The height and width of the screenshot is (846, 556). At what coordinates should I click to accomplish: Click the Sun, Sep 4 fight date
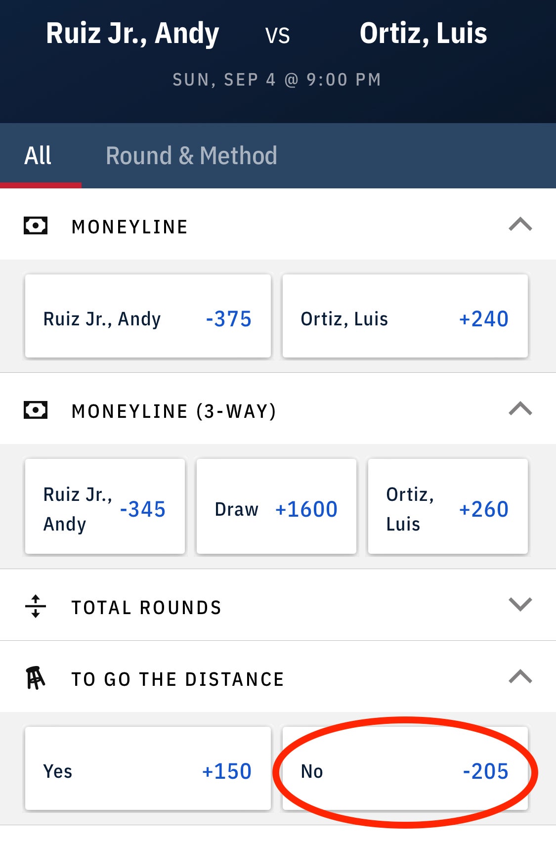click(277, 80)
